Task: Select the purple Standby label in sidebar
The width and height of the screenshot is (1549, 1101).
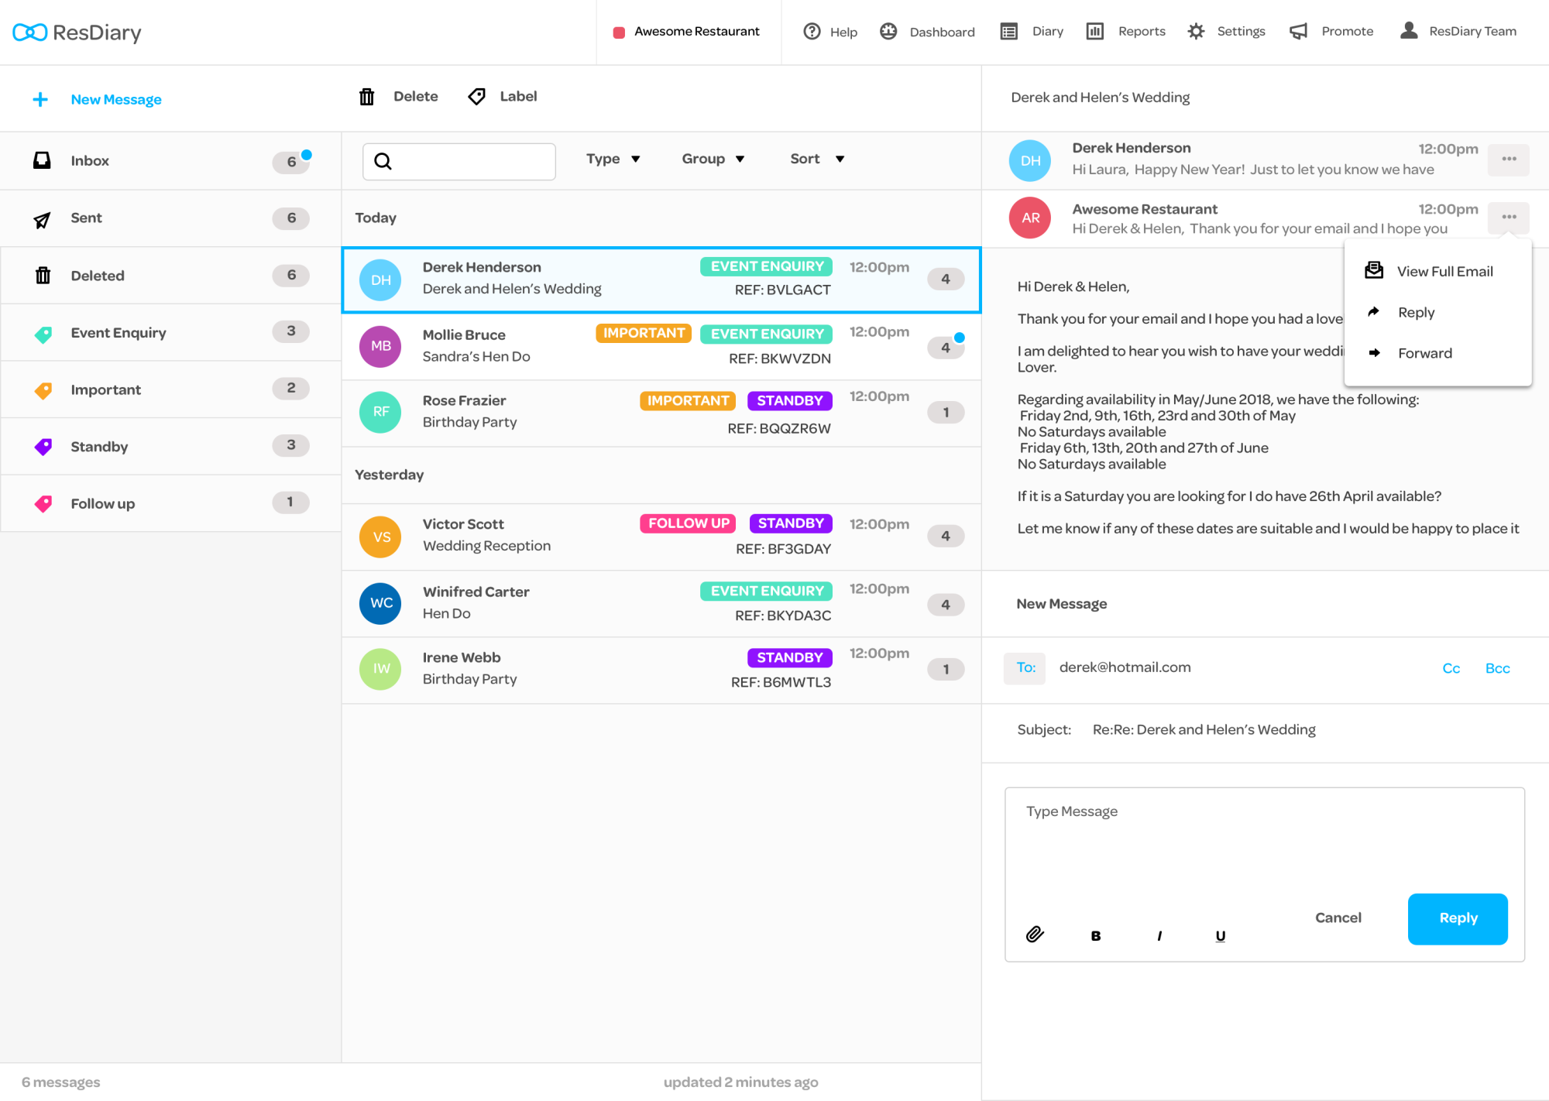Action: tap(99, 447)
